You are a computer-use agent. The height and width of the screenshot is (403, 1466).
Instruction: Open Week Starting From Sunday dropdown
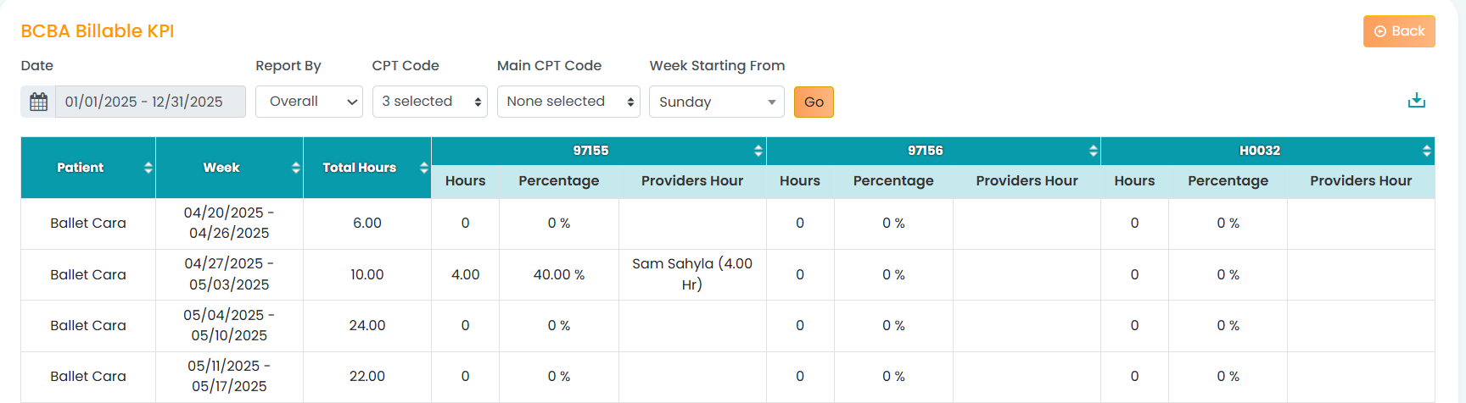coord(716,102)
